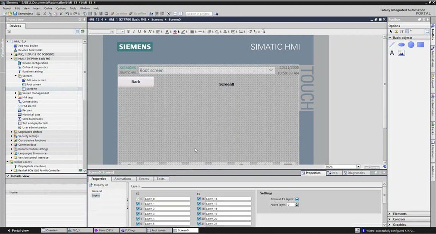
Task: Click the zoom slider below canvas
Action: (371, 167)
